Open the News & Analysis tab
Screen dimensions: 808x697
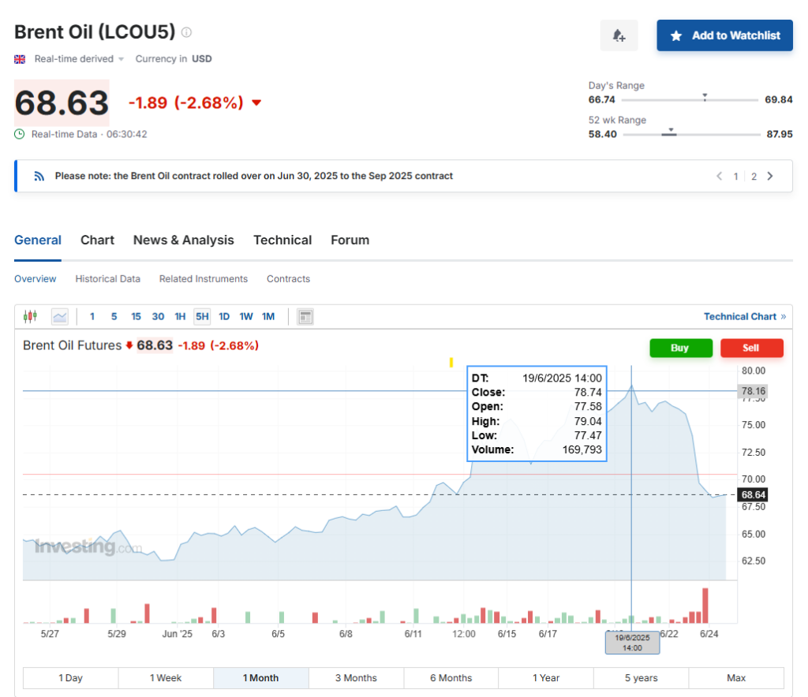[x=183, y=240]
